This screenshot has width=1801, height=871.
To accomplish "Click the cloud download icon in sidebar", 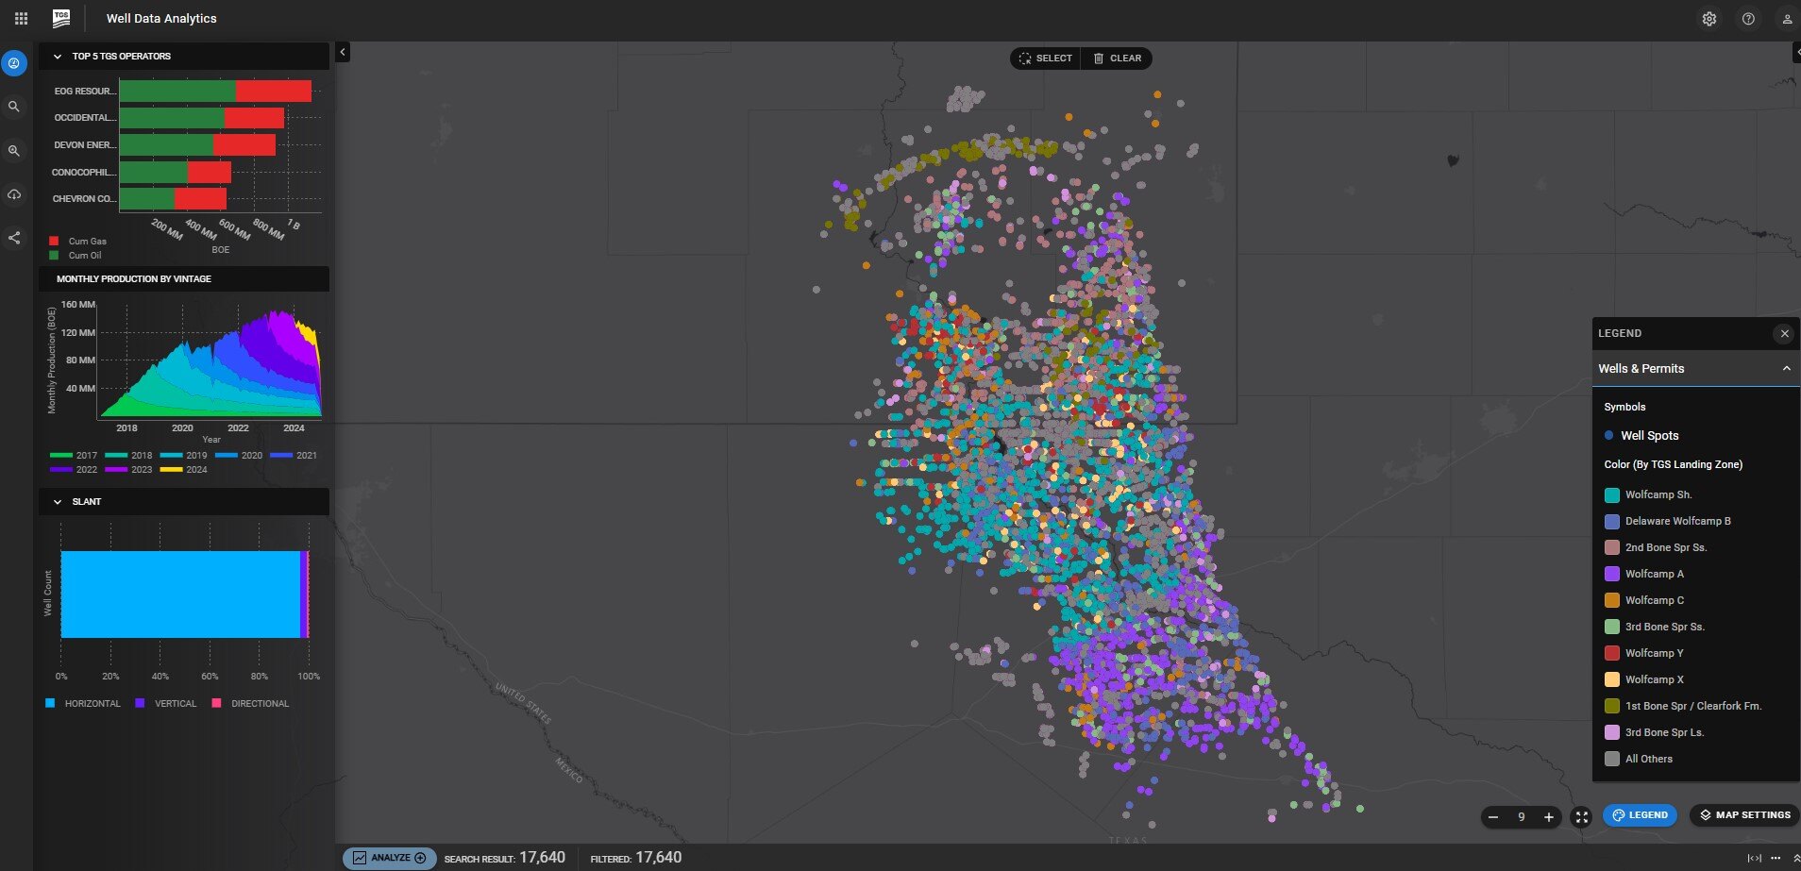I will pyautogui.click(x=14, y=194).
